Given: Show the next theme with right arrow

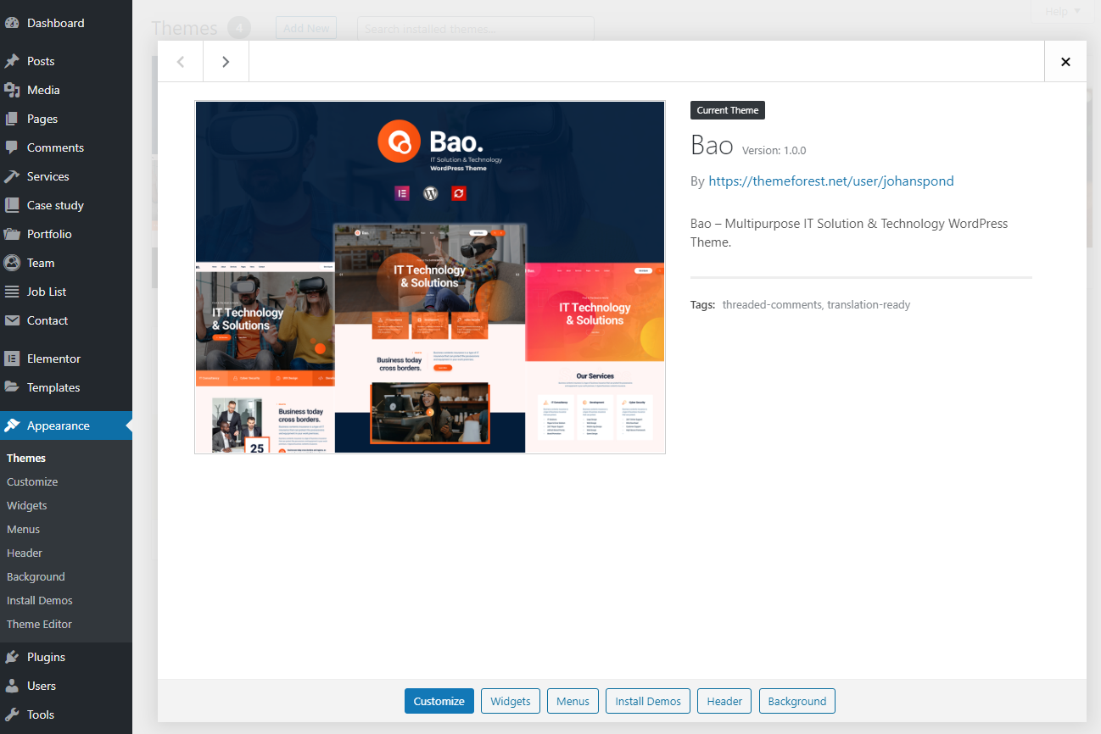Looking at the screenshot, I should pos(226,61).
